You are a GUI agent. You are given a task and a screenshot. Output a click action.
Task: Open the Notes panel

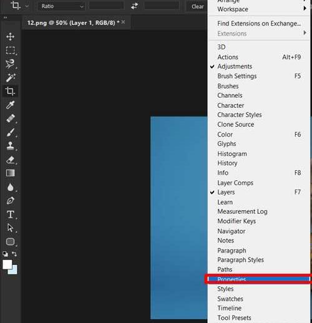click(259, 241)
